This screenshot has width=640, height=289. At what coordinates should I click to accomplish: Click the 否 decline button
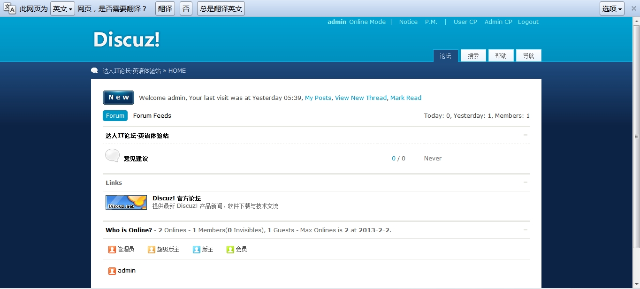click(x=186, y=8)
